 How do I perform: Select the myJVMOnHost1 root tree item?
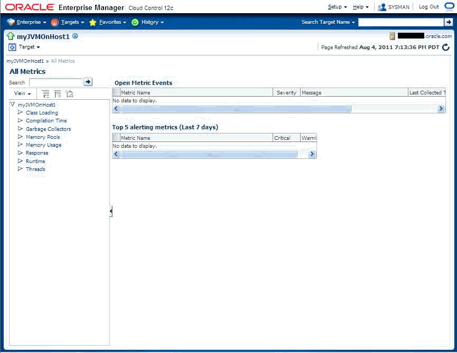pyautogui.click(x=36, y=105)
